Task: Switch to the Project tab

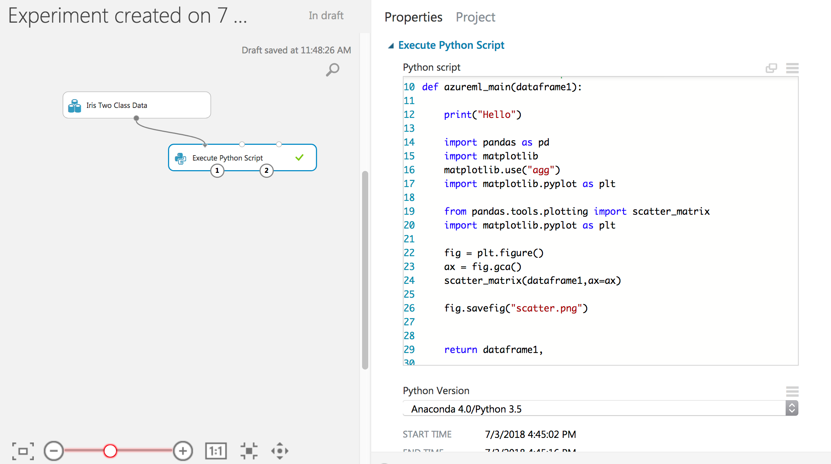Action: click(475, 17)
